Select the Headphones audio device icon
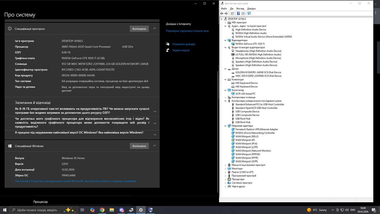 click(233, 51)
